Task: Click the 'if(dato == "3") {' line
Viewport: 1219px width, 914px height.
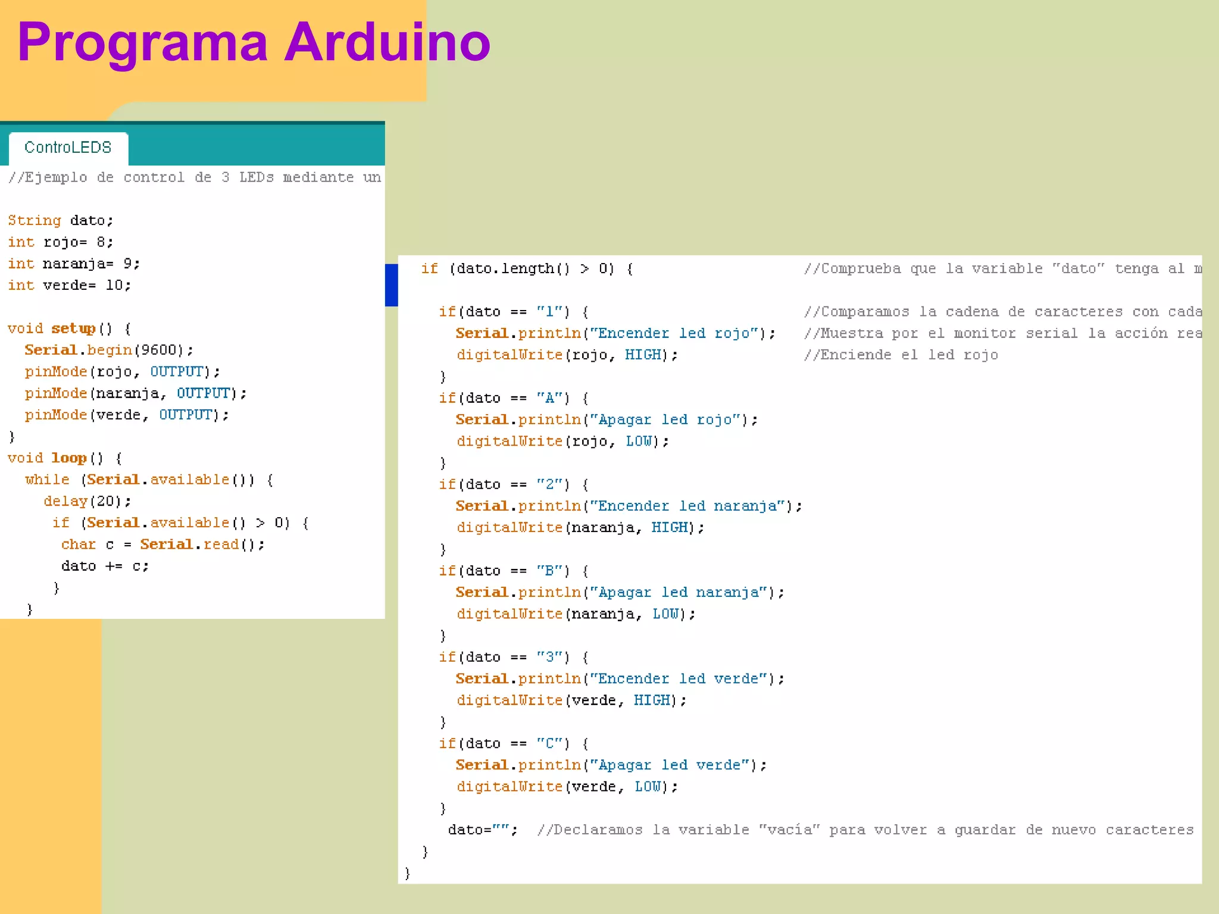Action: click(514, 657)
